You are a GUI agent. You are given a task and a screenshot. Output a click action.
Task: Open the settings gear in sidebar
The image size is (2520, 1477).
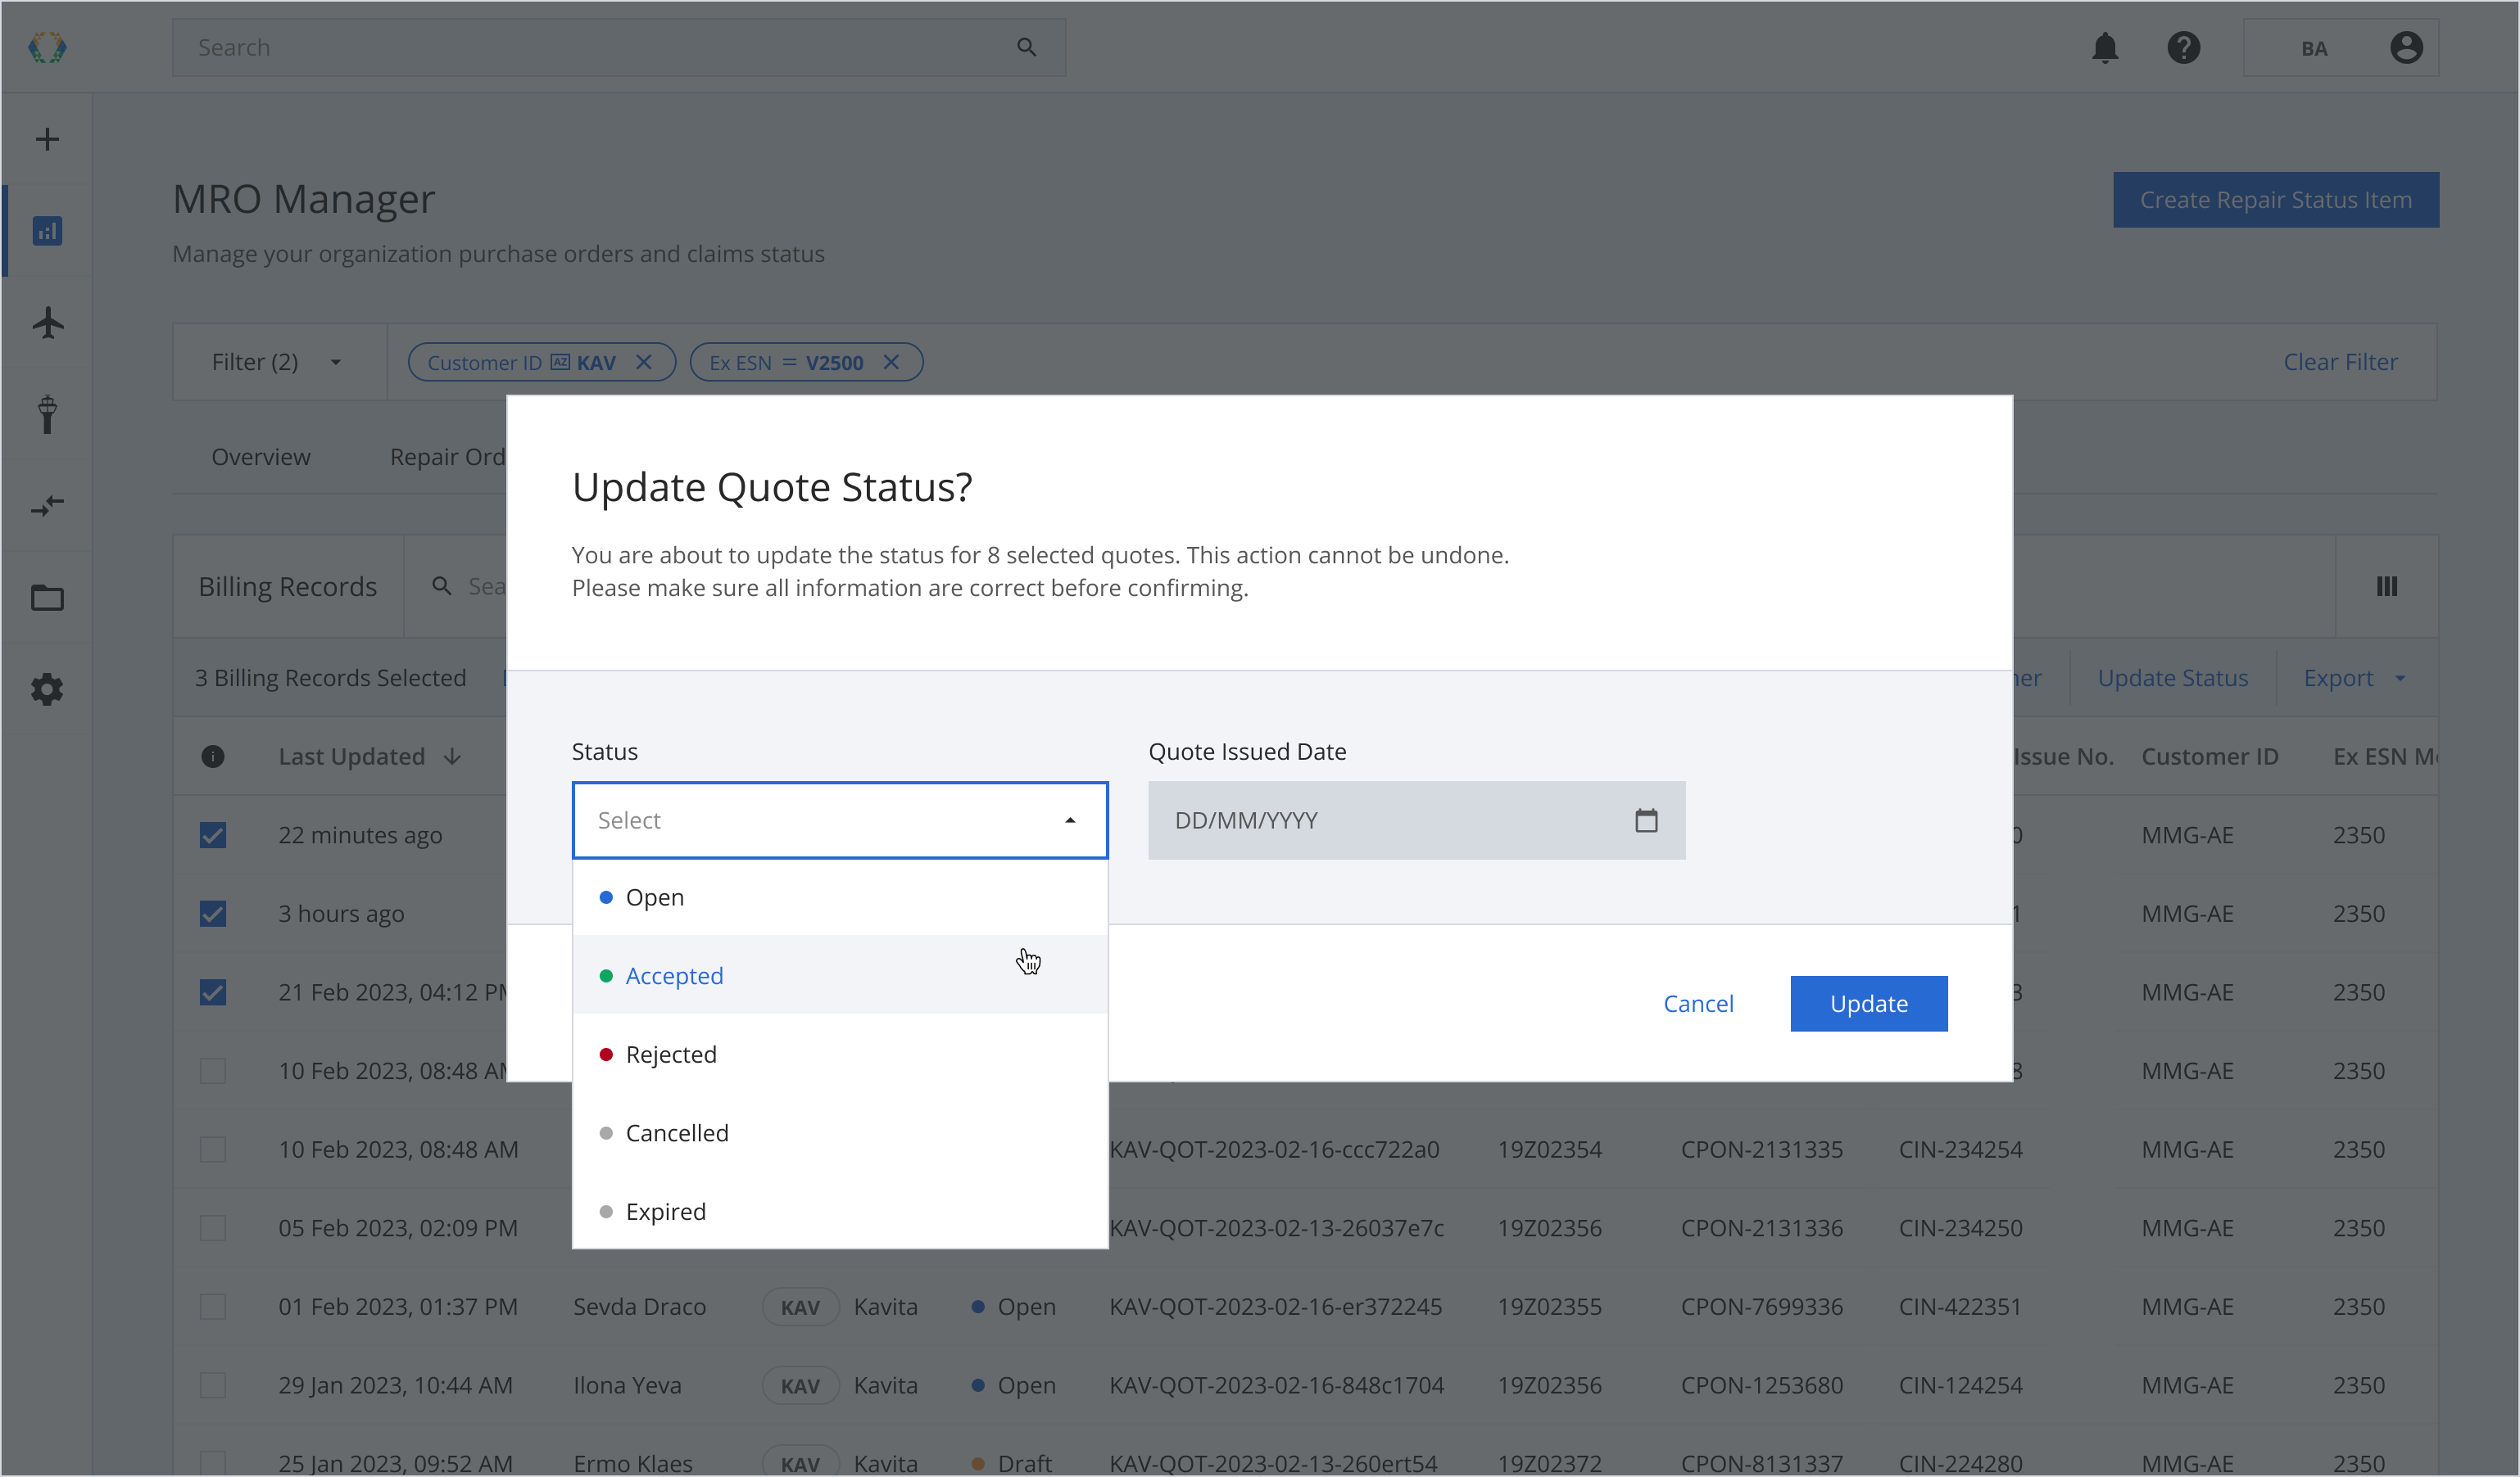tap(47, 689)
